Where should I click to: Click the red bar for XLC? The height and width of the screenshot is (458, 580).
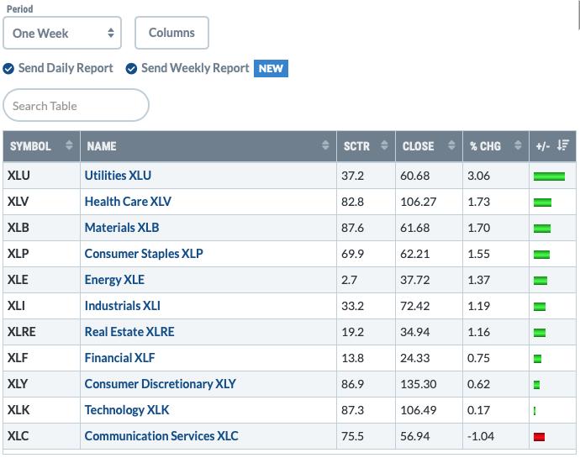[539, 437]
